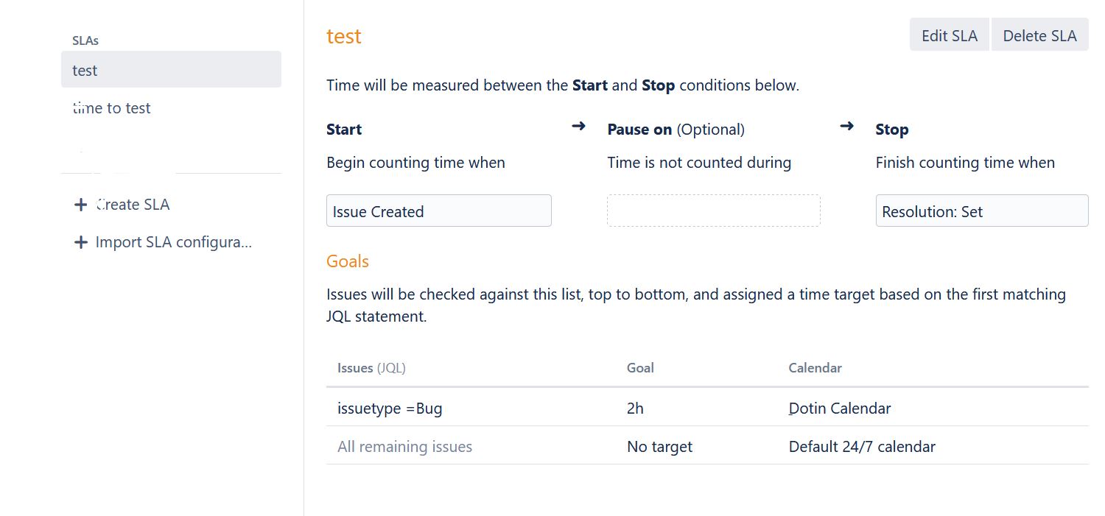Click the 2h goal value
Screen dimensions: 1105x516
(635, 408)
